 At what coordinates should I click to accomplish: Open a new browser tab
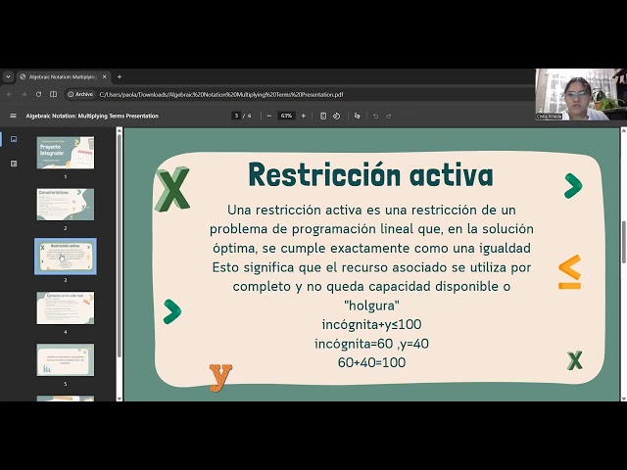tap(120, 76)
